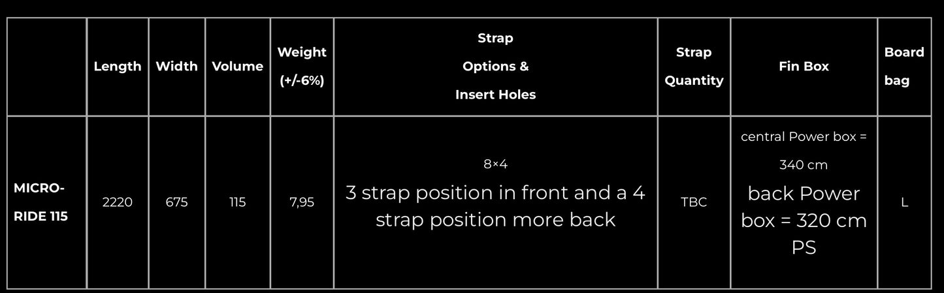Select the 8×4 insert holes text
This screenshot has width=944, height=293.
coord(495,164)
